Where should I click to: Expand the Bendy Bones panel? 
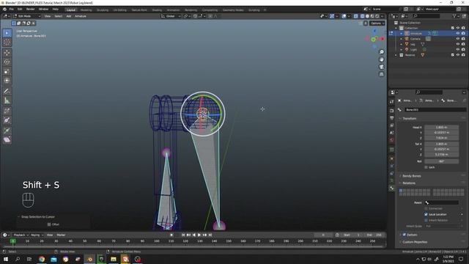pos(412,176)
